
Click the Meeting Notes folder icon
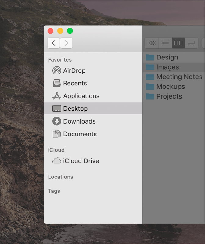(x=150, y=77)
